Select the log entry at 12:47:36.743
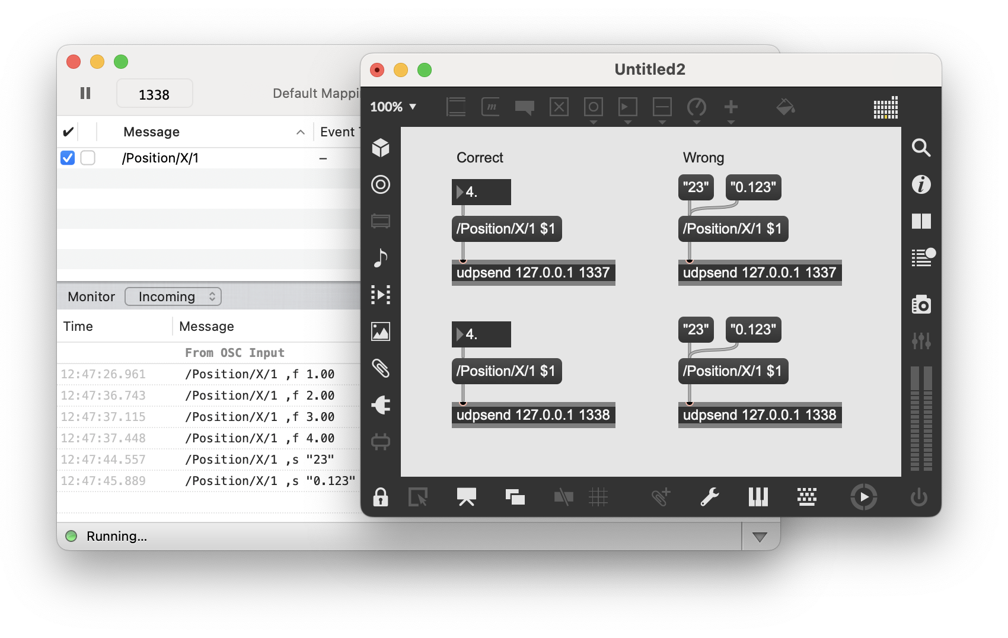The width and height of the screenshot is (1008, 638). (209, 395)
